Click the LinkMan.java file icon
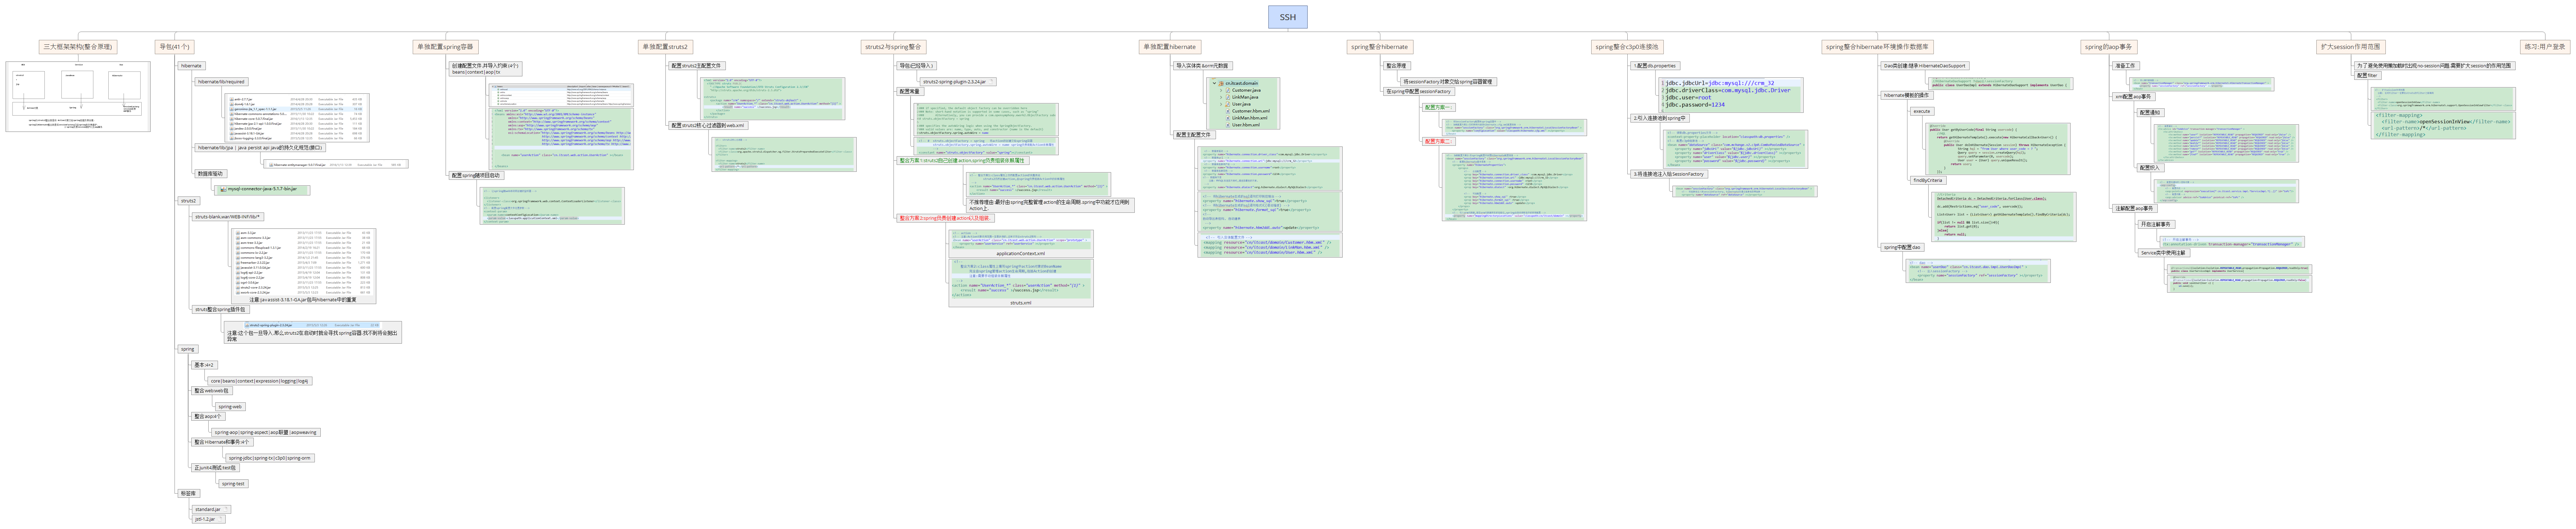The image size is (2576, 529). [1228, 97]
